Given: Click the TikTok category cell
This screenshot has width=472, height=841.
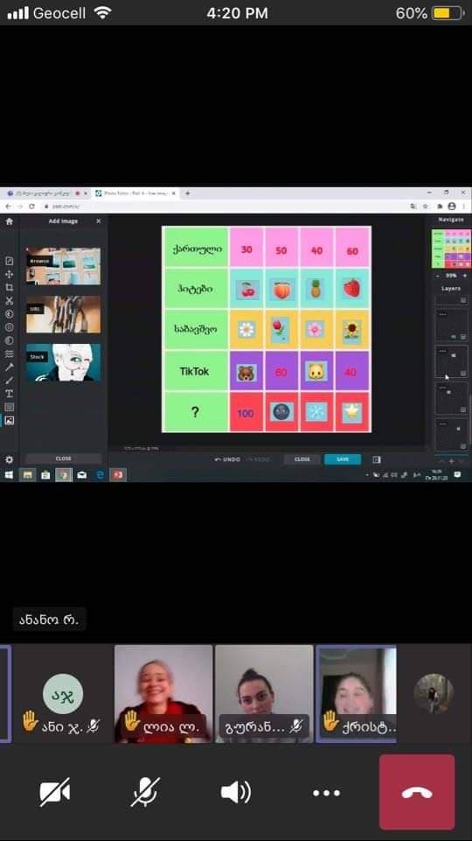Looking at the screenshot, I should click(195, 371).
